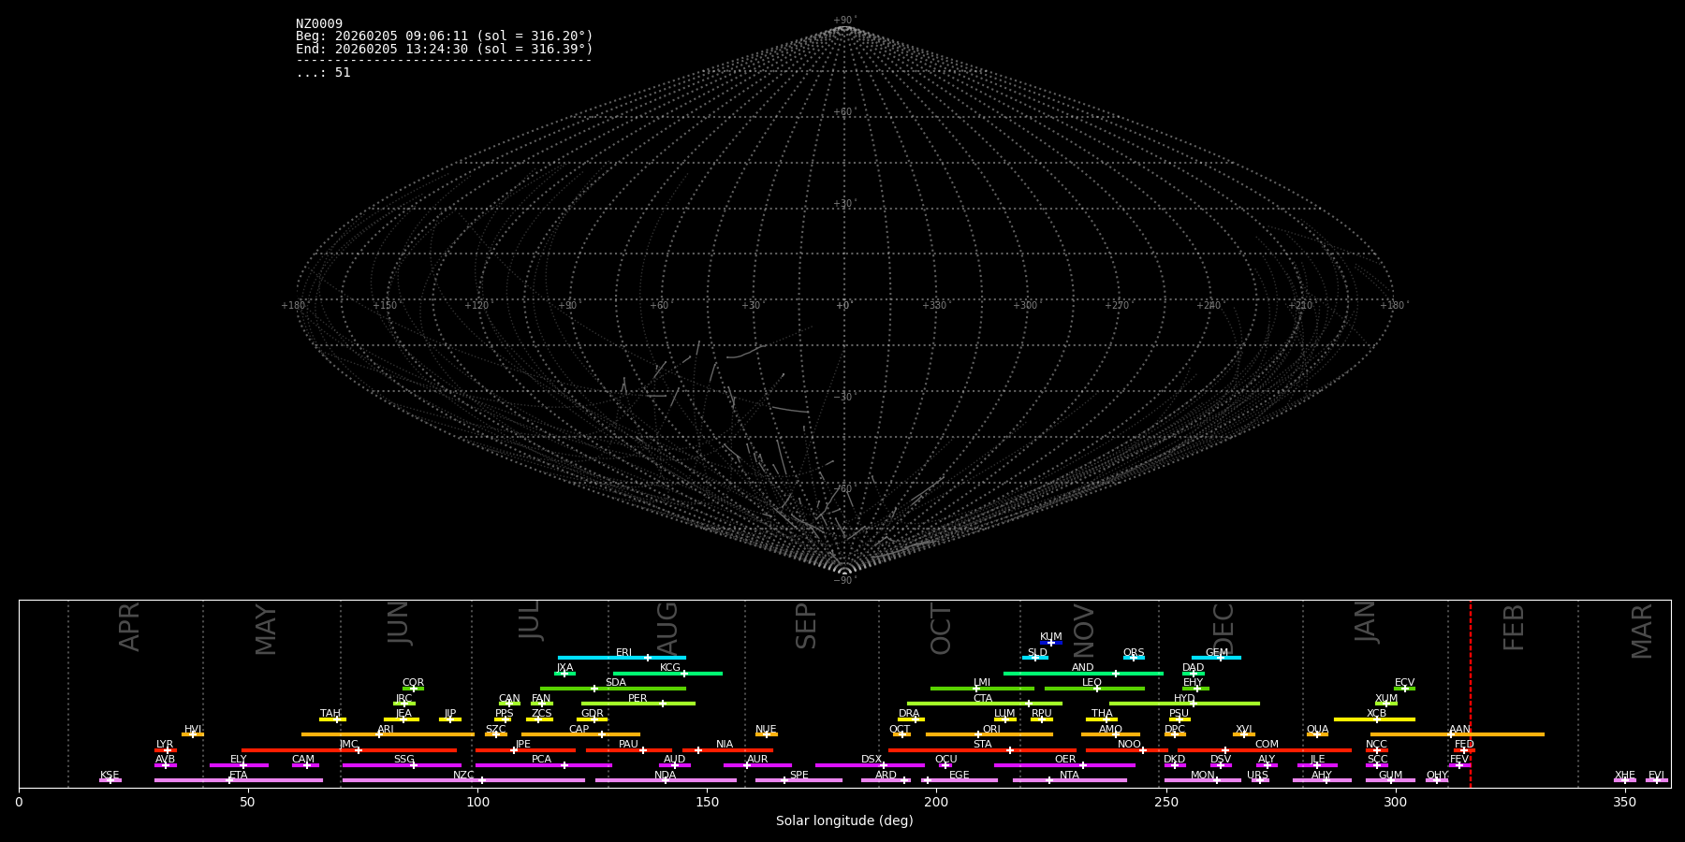Click the "...: 51" count line
Screen dimensions: 1685x842
(323, 73)
